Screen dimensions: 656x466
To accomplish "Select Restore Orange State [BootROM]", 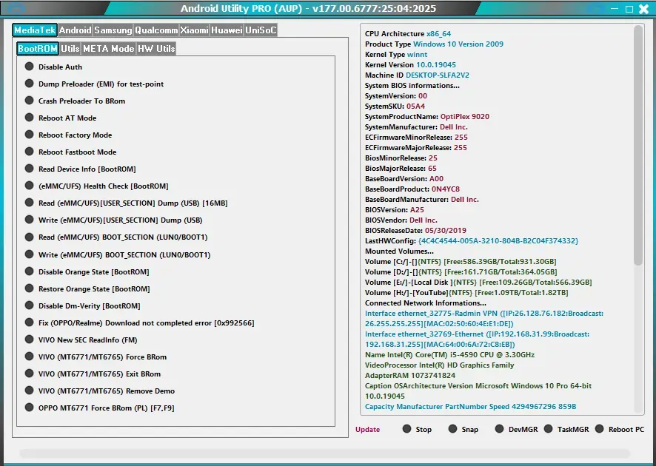I will pyautogui.click(x=87, y=289).
